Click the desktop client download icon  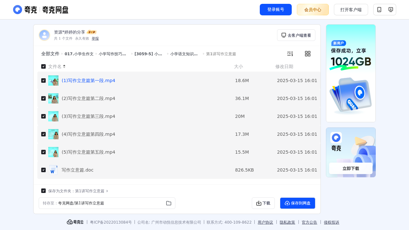tap(390, 10)
